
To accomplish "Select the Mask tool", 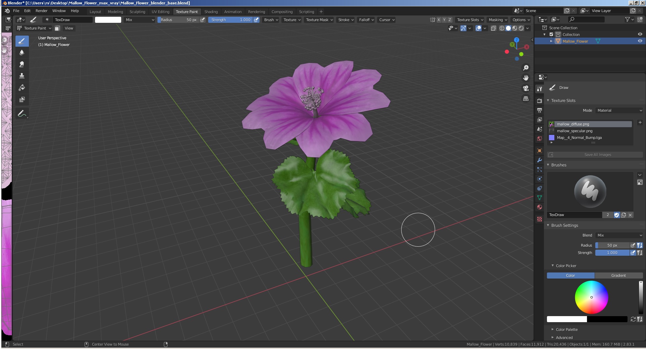I will (22, 99).
